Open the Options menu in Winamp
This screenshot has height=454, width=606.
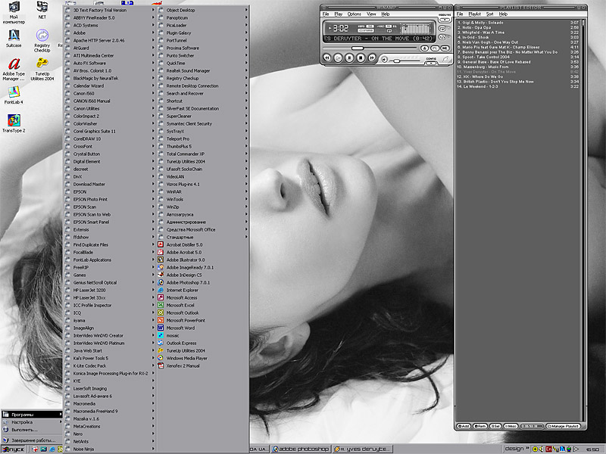click(x=354, y=14)
